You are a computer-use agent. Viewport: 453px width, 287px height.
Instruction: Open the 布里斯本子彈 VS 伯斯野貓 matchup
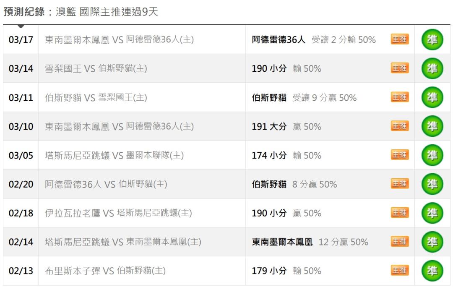tap(105, 271)
